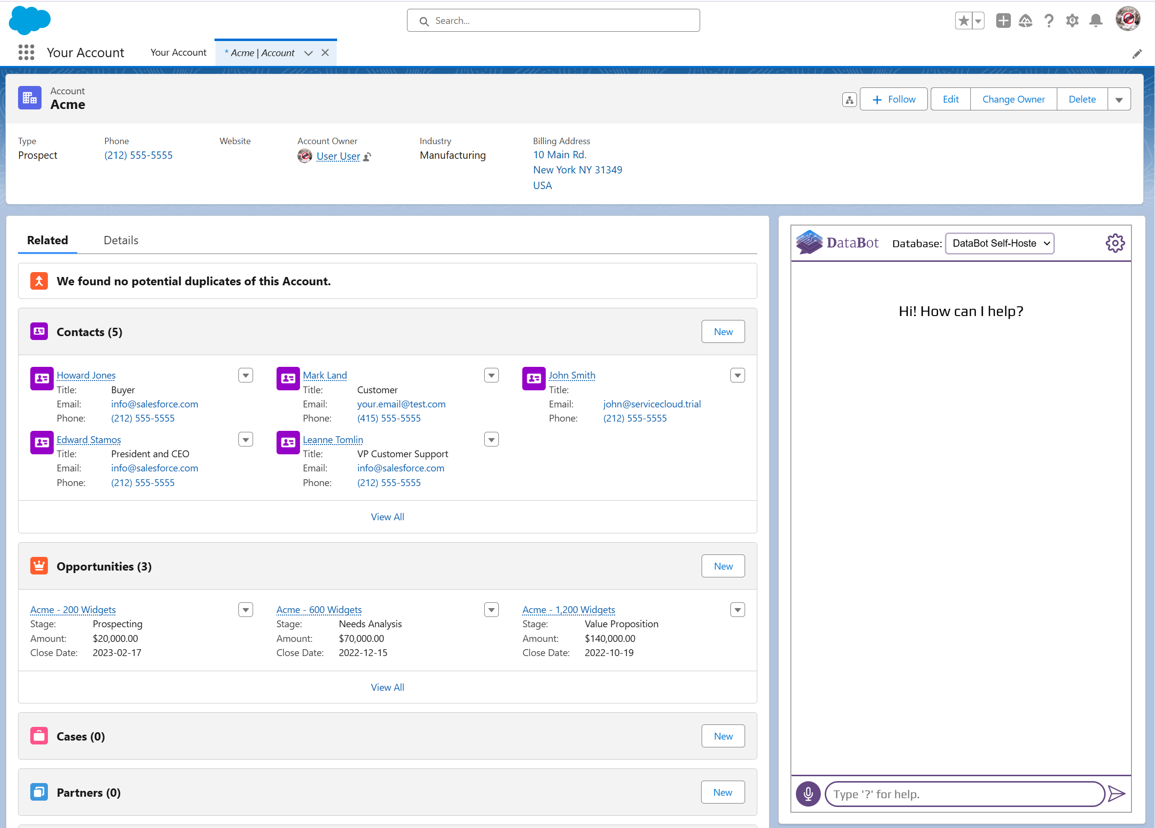Open the Notifications bell
This screenshot has width=1155, height=828.
coord(1096,21)
